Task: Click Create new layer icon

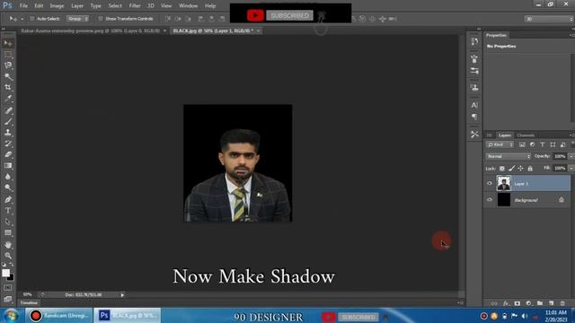Action: pyautogui.click(x=551, y=303)
